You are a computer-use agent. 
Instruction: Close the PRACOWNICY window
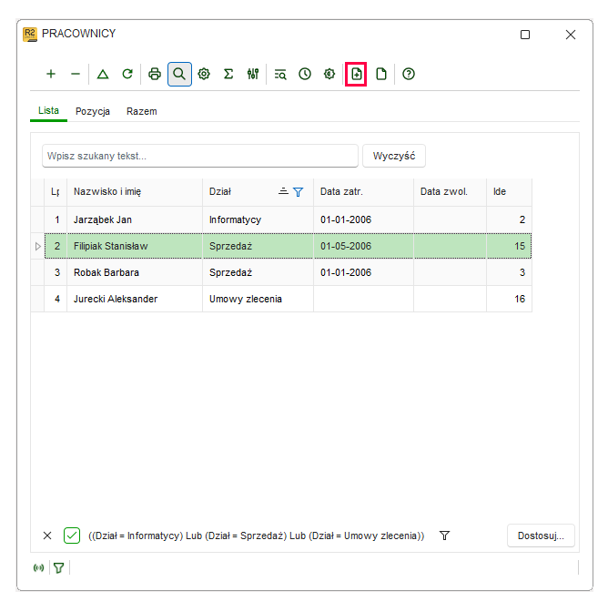[x=571, y=35]
